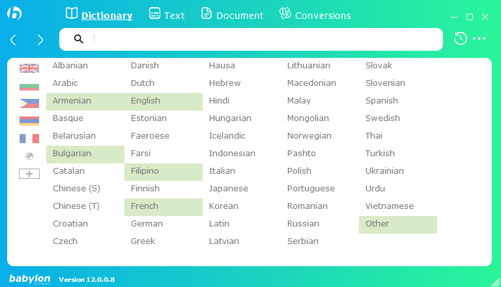Viewport: 501px width, 287px height.
Task: Select the English UK flag
Action: coord(29,68)
